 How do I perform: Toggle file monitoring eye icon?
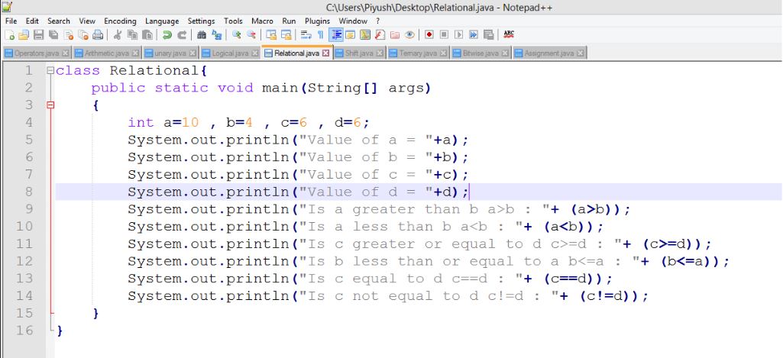pos(409,35)
